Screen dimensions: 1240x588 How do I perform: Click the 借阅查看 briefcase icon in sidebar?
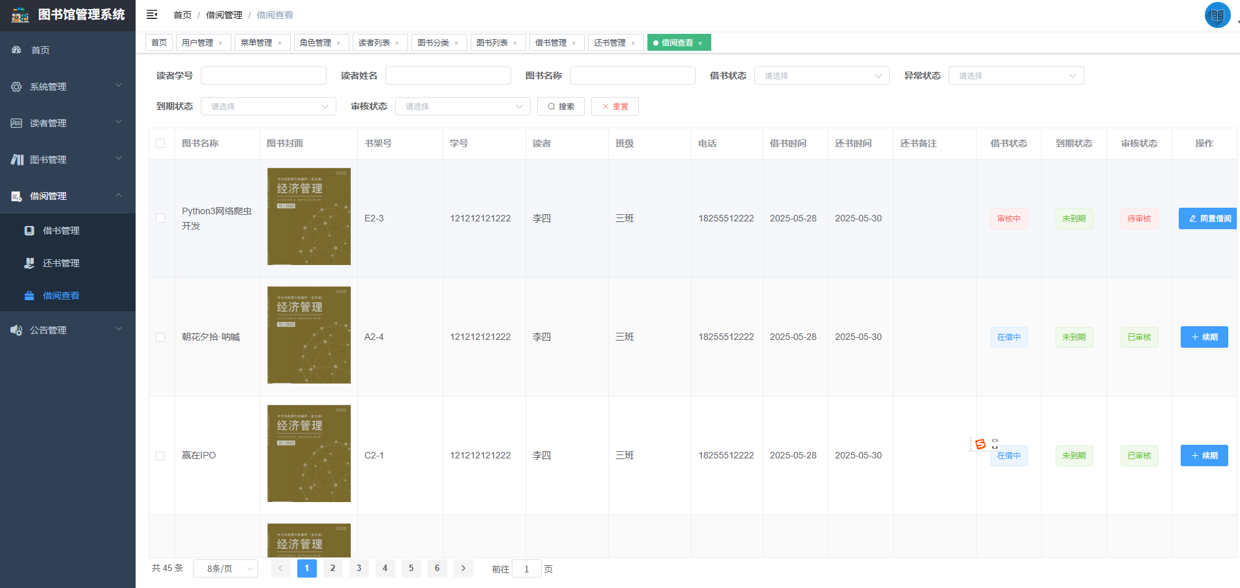[x=29, y=296]
